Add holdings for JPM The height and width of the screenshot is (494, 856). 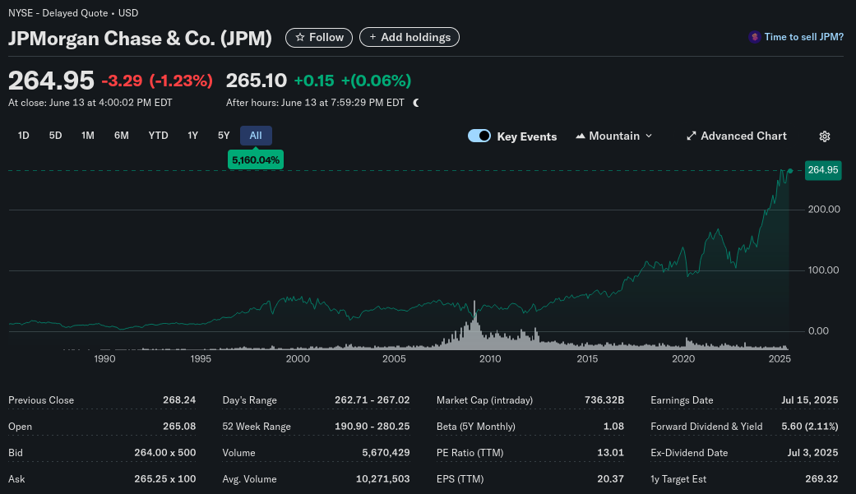click(x=409, y=37)
